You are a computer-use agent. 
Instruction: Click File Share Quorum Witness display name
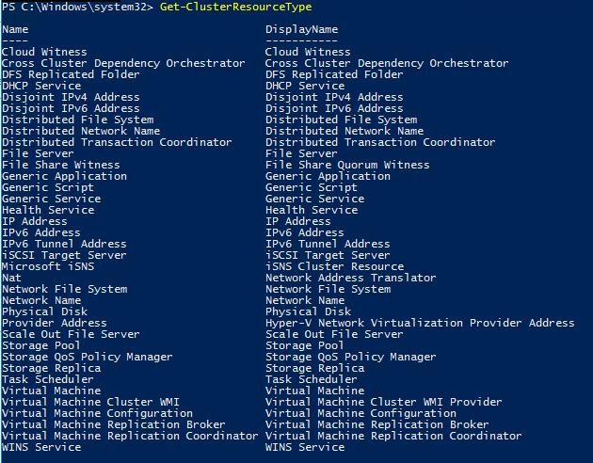point(347,165)
